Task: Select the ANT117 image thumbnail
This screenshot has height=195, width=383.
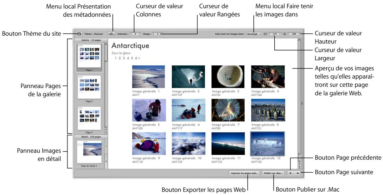Action: [188, 110]
